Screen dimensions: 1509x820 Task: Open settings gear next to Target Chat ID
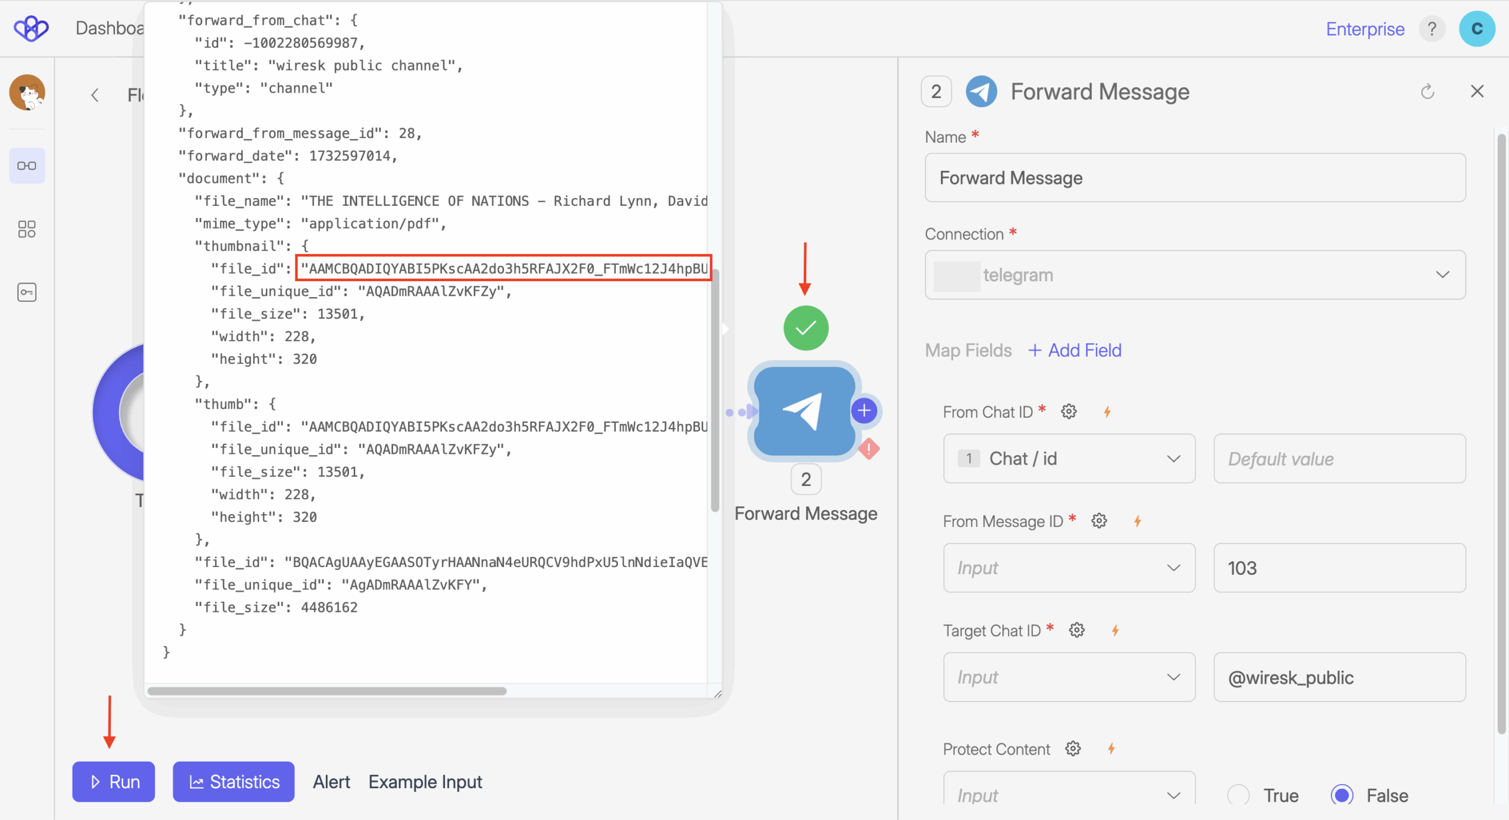pos(1076,630)
